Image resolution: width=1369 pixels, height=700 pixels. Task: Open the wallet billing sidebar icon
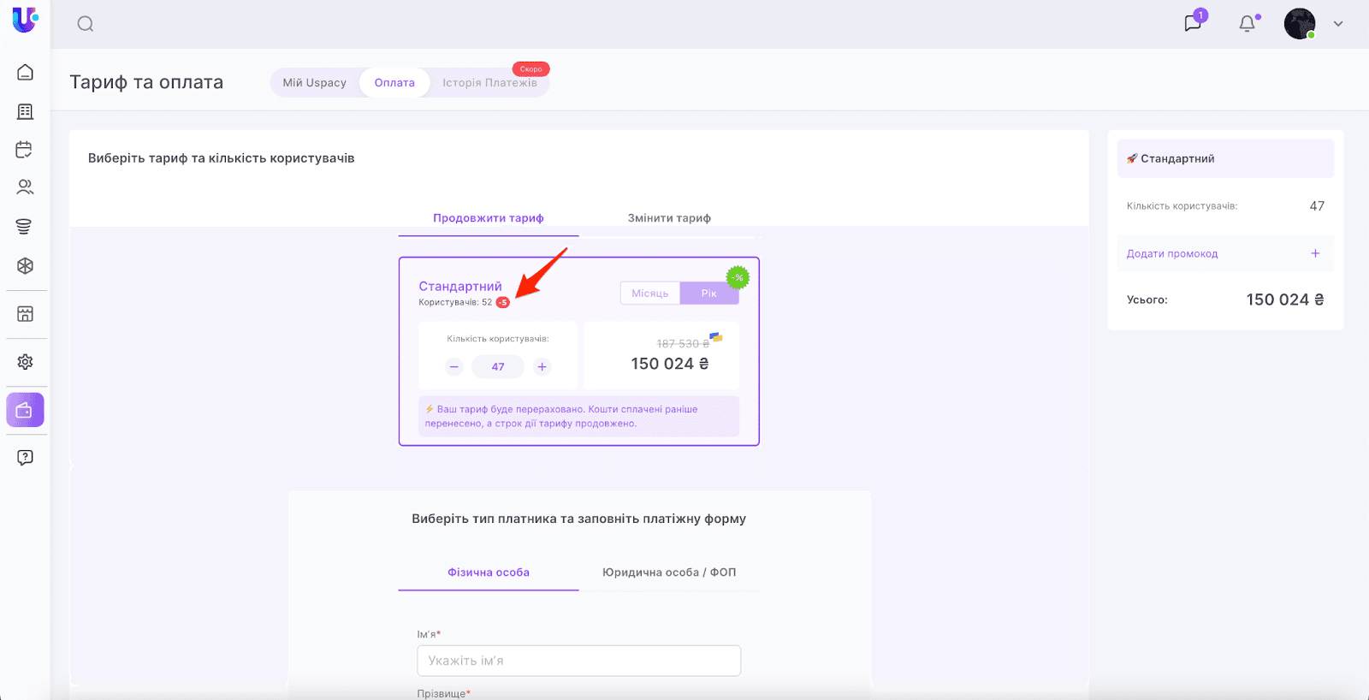25,410
